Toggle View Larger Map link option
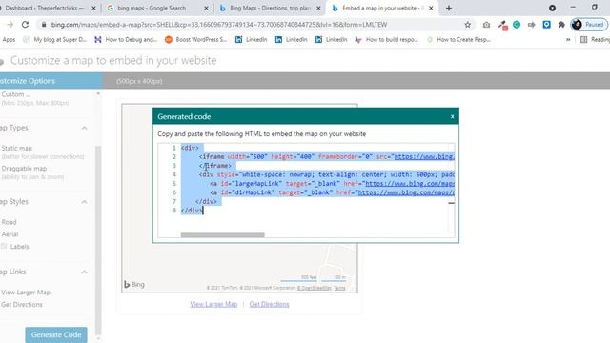The width and height of the screenshot is (610, 343). click(26, 293)
